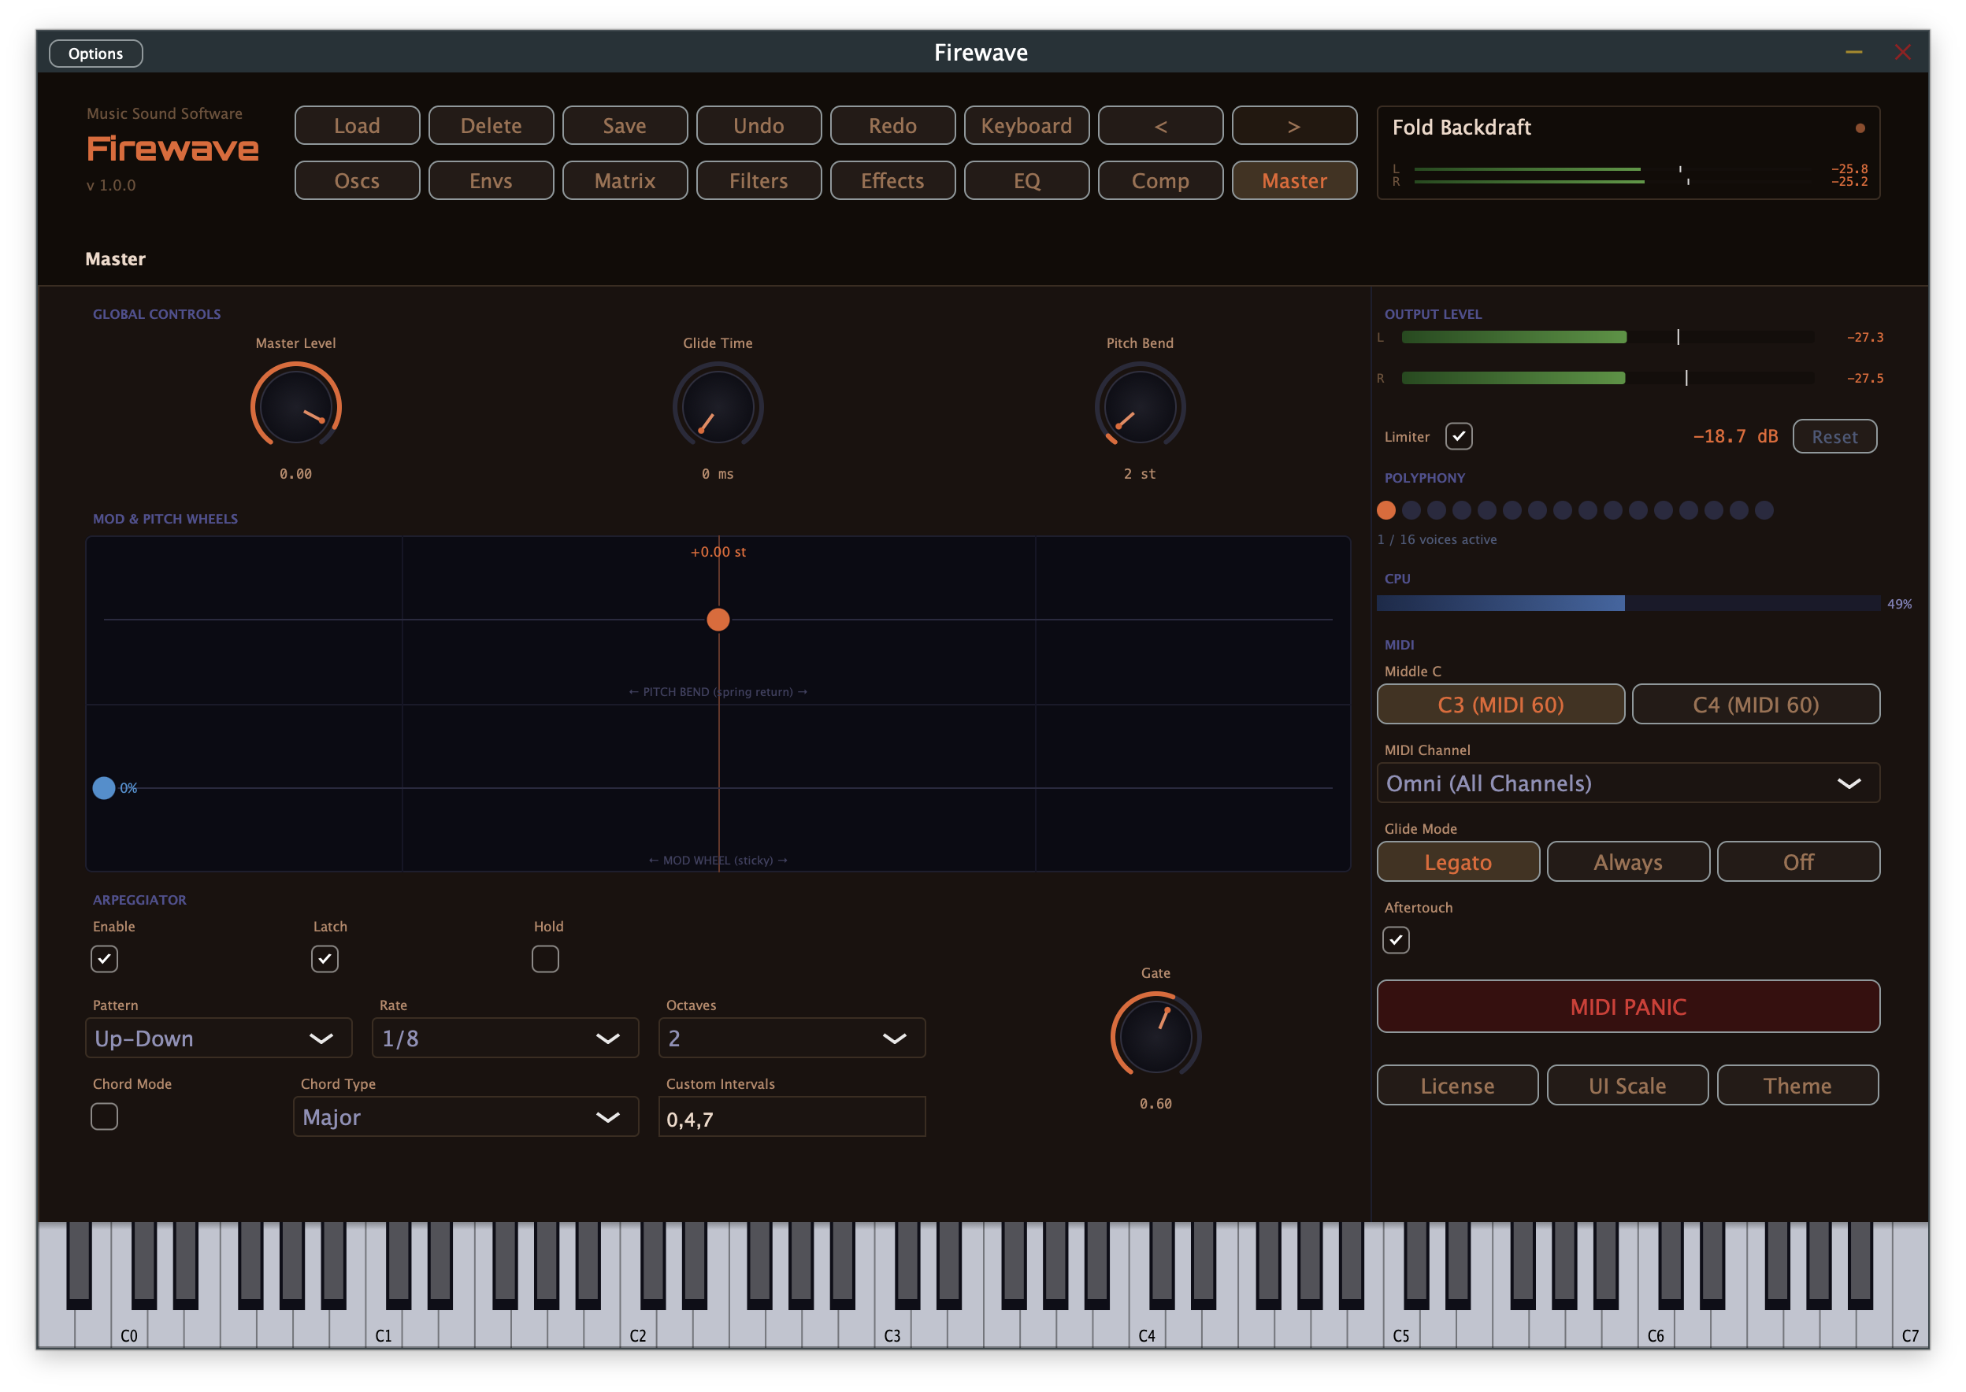
Task: Open the EQ tab
Action: pyautogui.click(x=1026, y=181)
